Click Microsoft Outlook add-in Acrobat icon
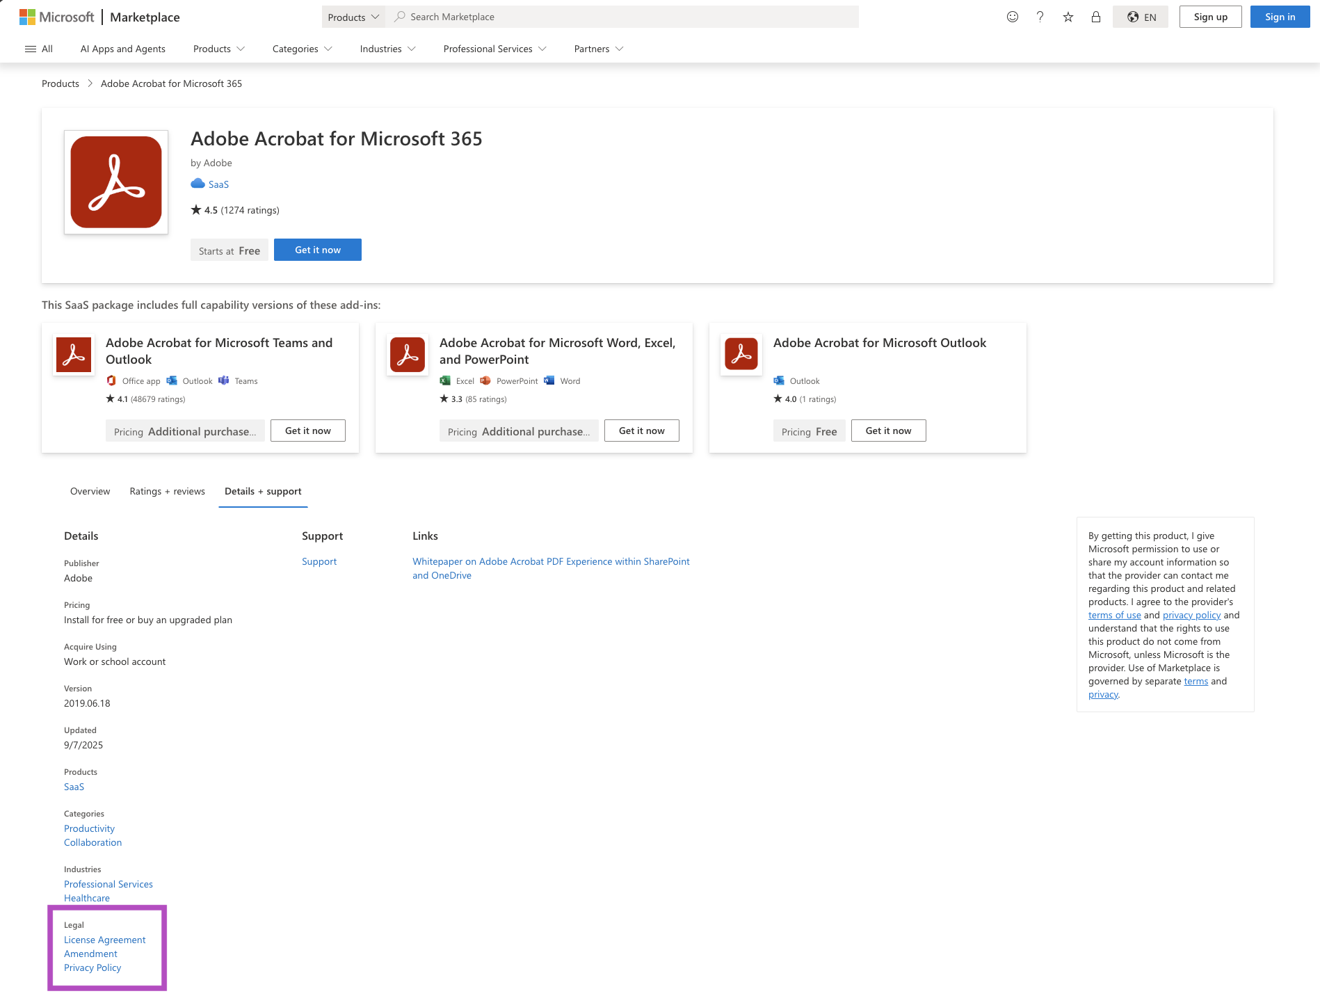Viewport: 1320px width, 996px height. (741, 355)
